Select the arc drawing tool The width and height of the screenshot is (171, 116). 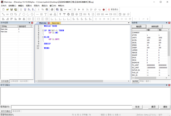pyautogui.click(x=28, y=14)
